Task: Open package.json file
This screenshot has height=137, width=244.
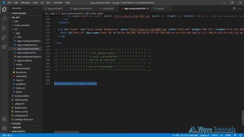Action: 21,115
